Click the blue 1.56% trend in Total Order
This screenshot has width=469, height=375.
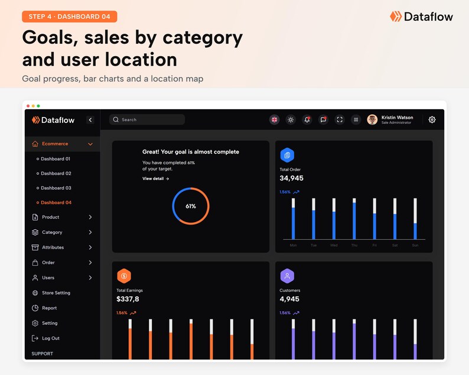(289, 192)
